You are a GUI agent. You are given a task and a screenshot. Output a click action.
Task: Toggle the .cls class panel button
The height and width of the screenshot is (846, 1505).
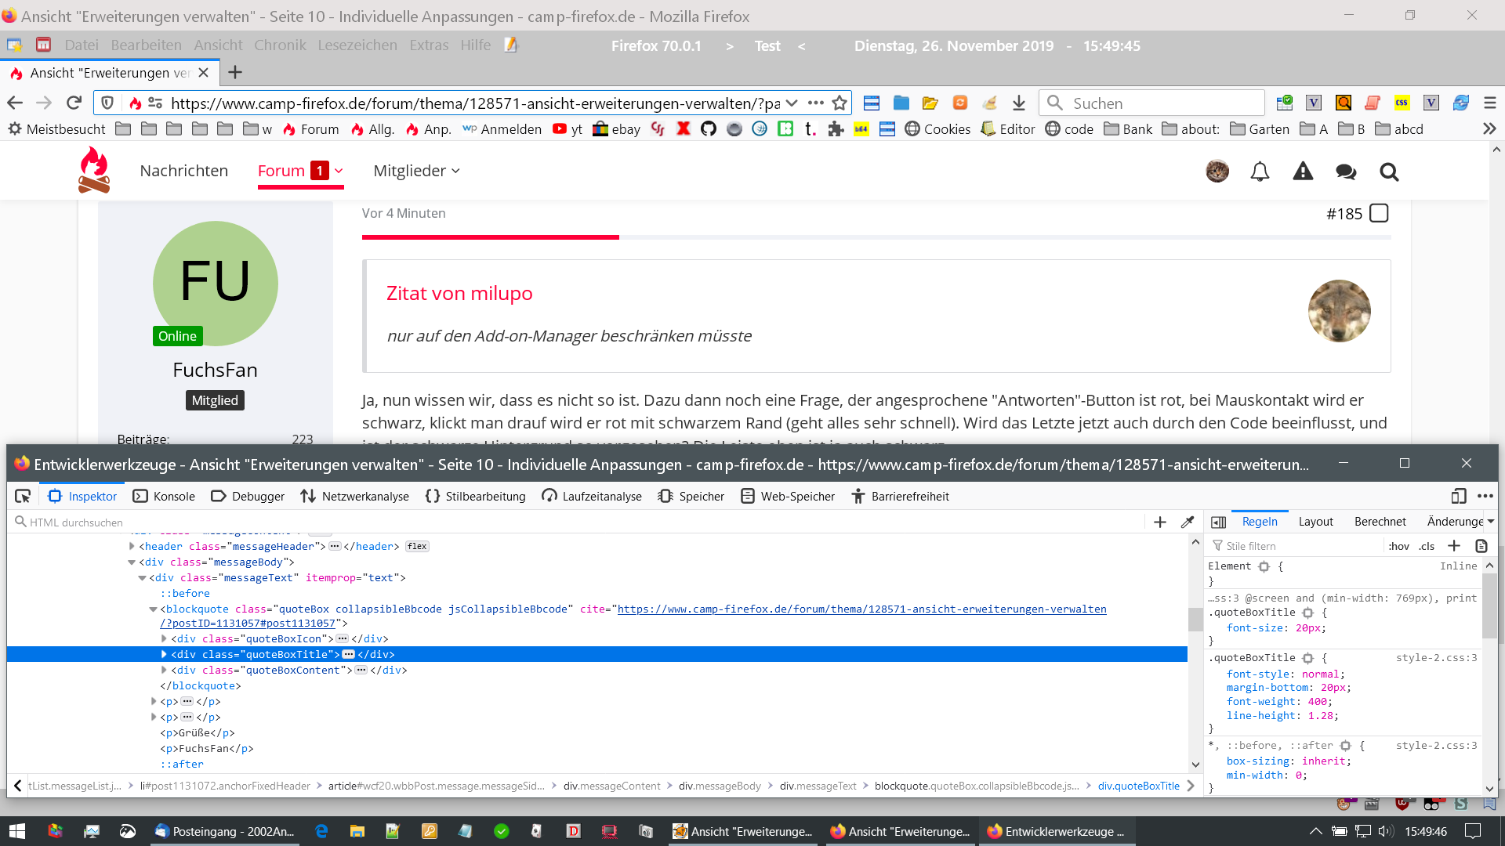coord(1427,546)
